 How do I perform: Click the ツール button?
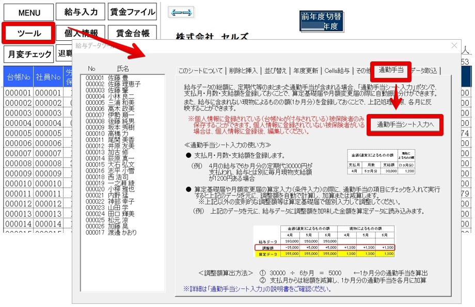coord(29,33)
